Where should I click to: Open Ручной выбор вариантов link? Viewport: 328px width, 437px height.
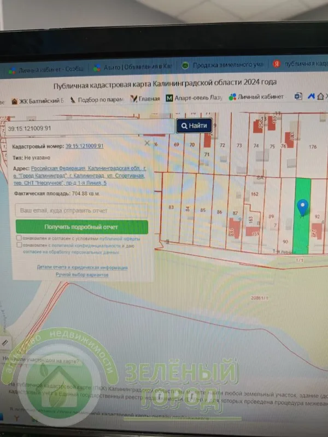(x=82, y=275)
